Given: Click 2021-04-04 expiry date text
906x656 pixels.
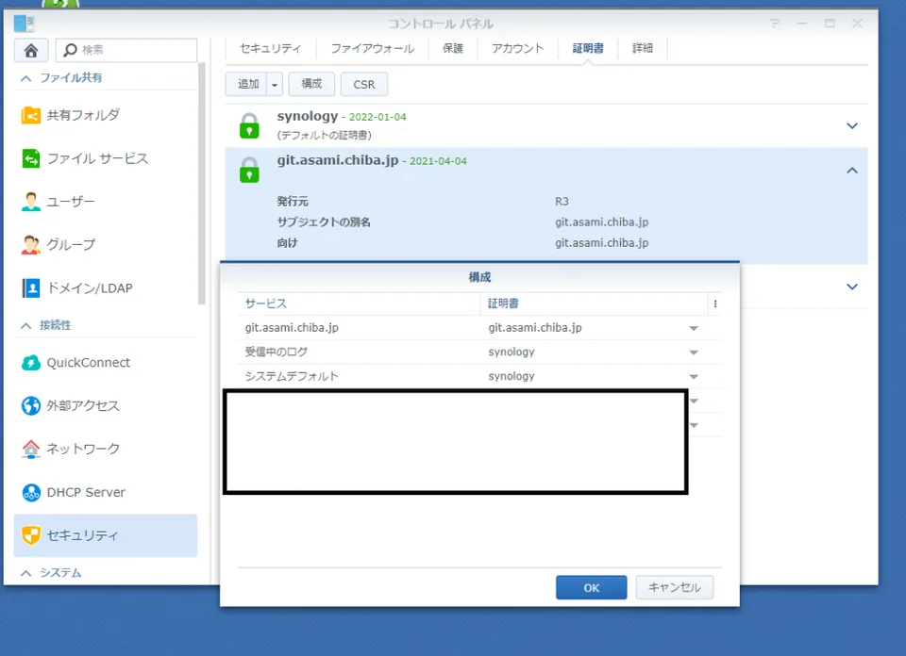Looking at the screenshot, I should coord(438,161).
